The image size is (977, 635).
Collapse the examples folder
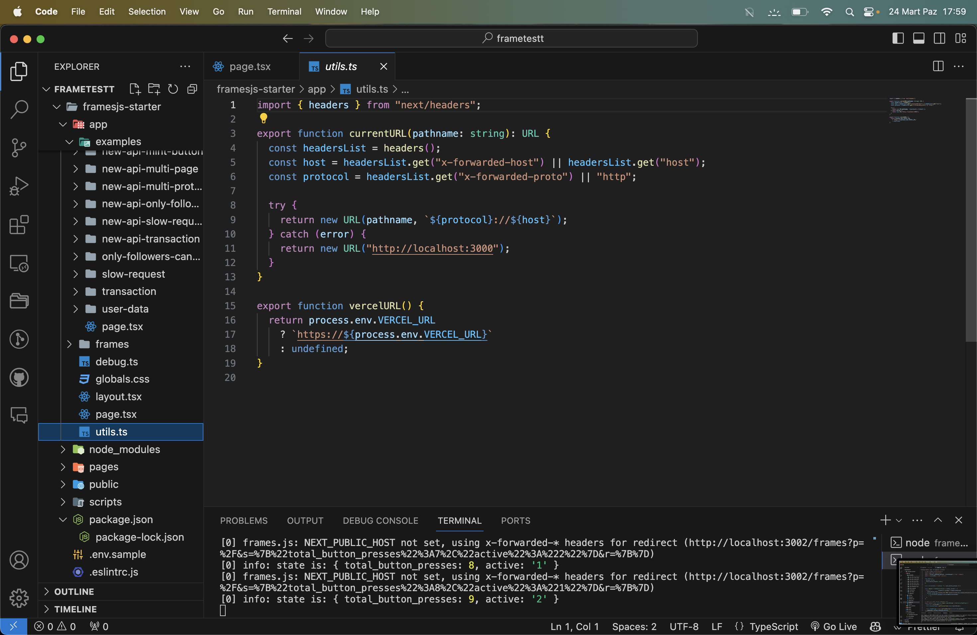(x=69, y=141)
